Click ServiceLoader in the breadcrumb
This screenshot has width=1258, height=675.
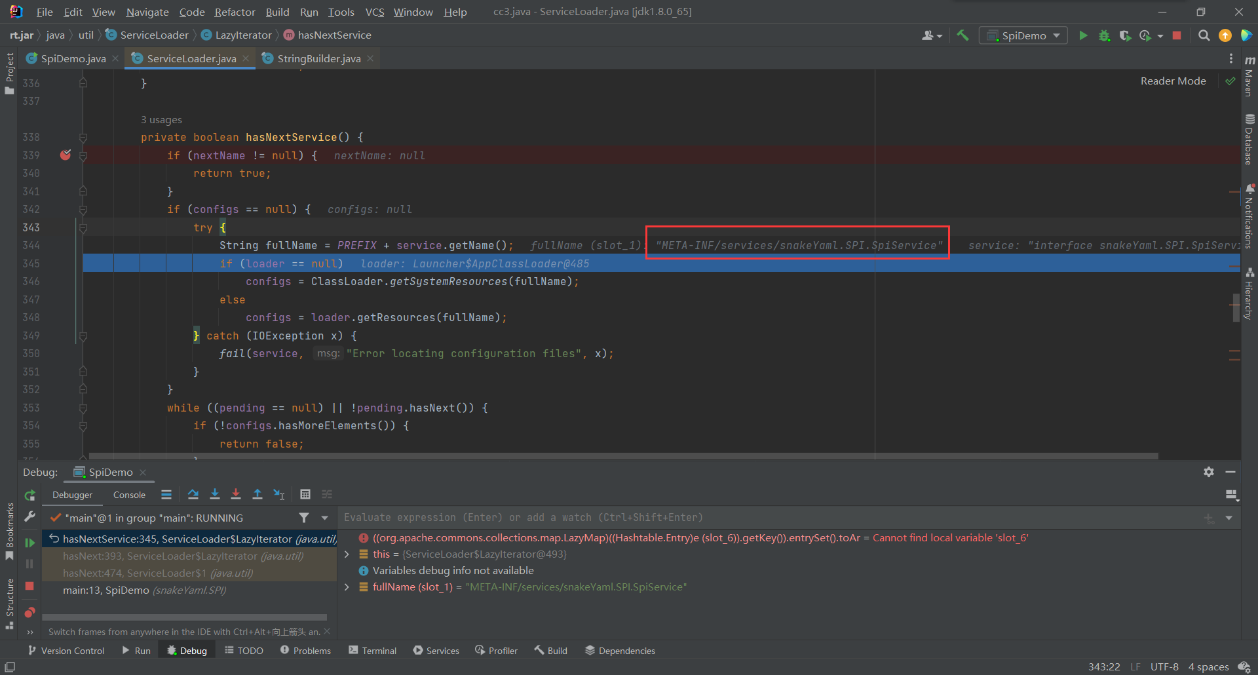click(154, 35)
